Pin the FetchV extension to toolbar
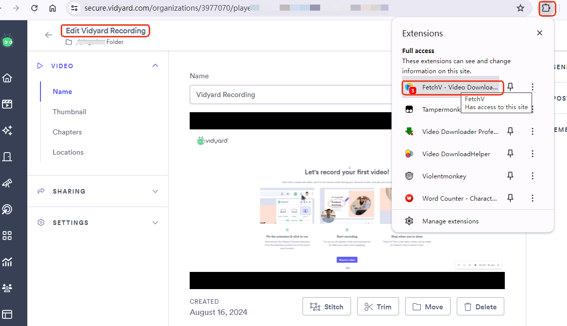 click(x=510, y=87)
